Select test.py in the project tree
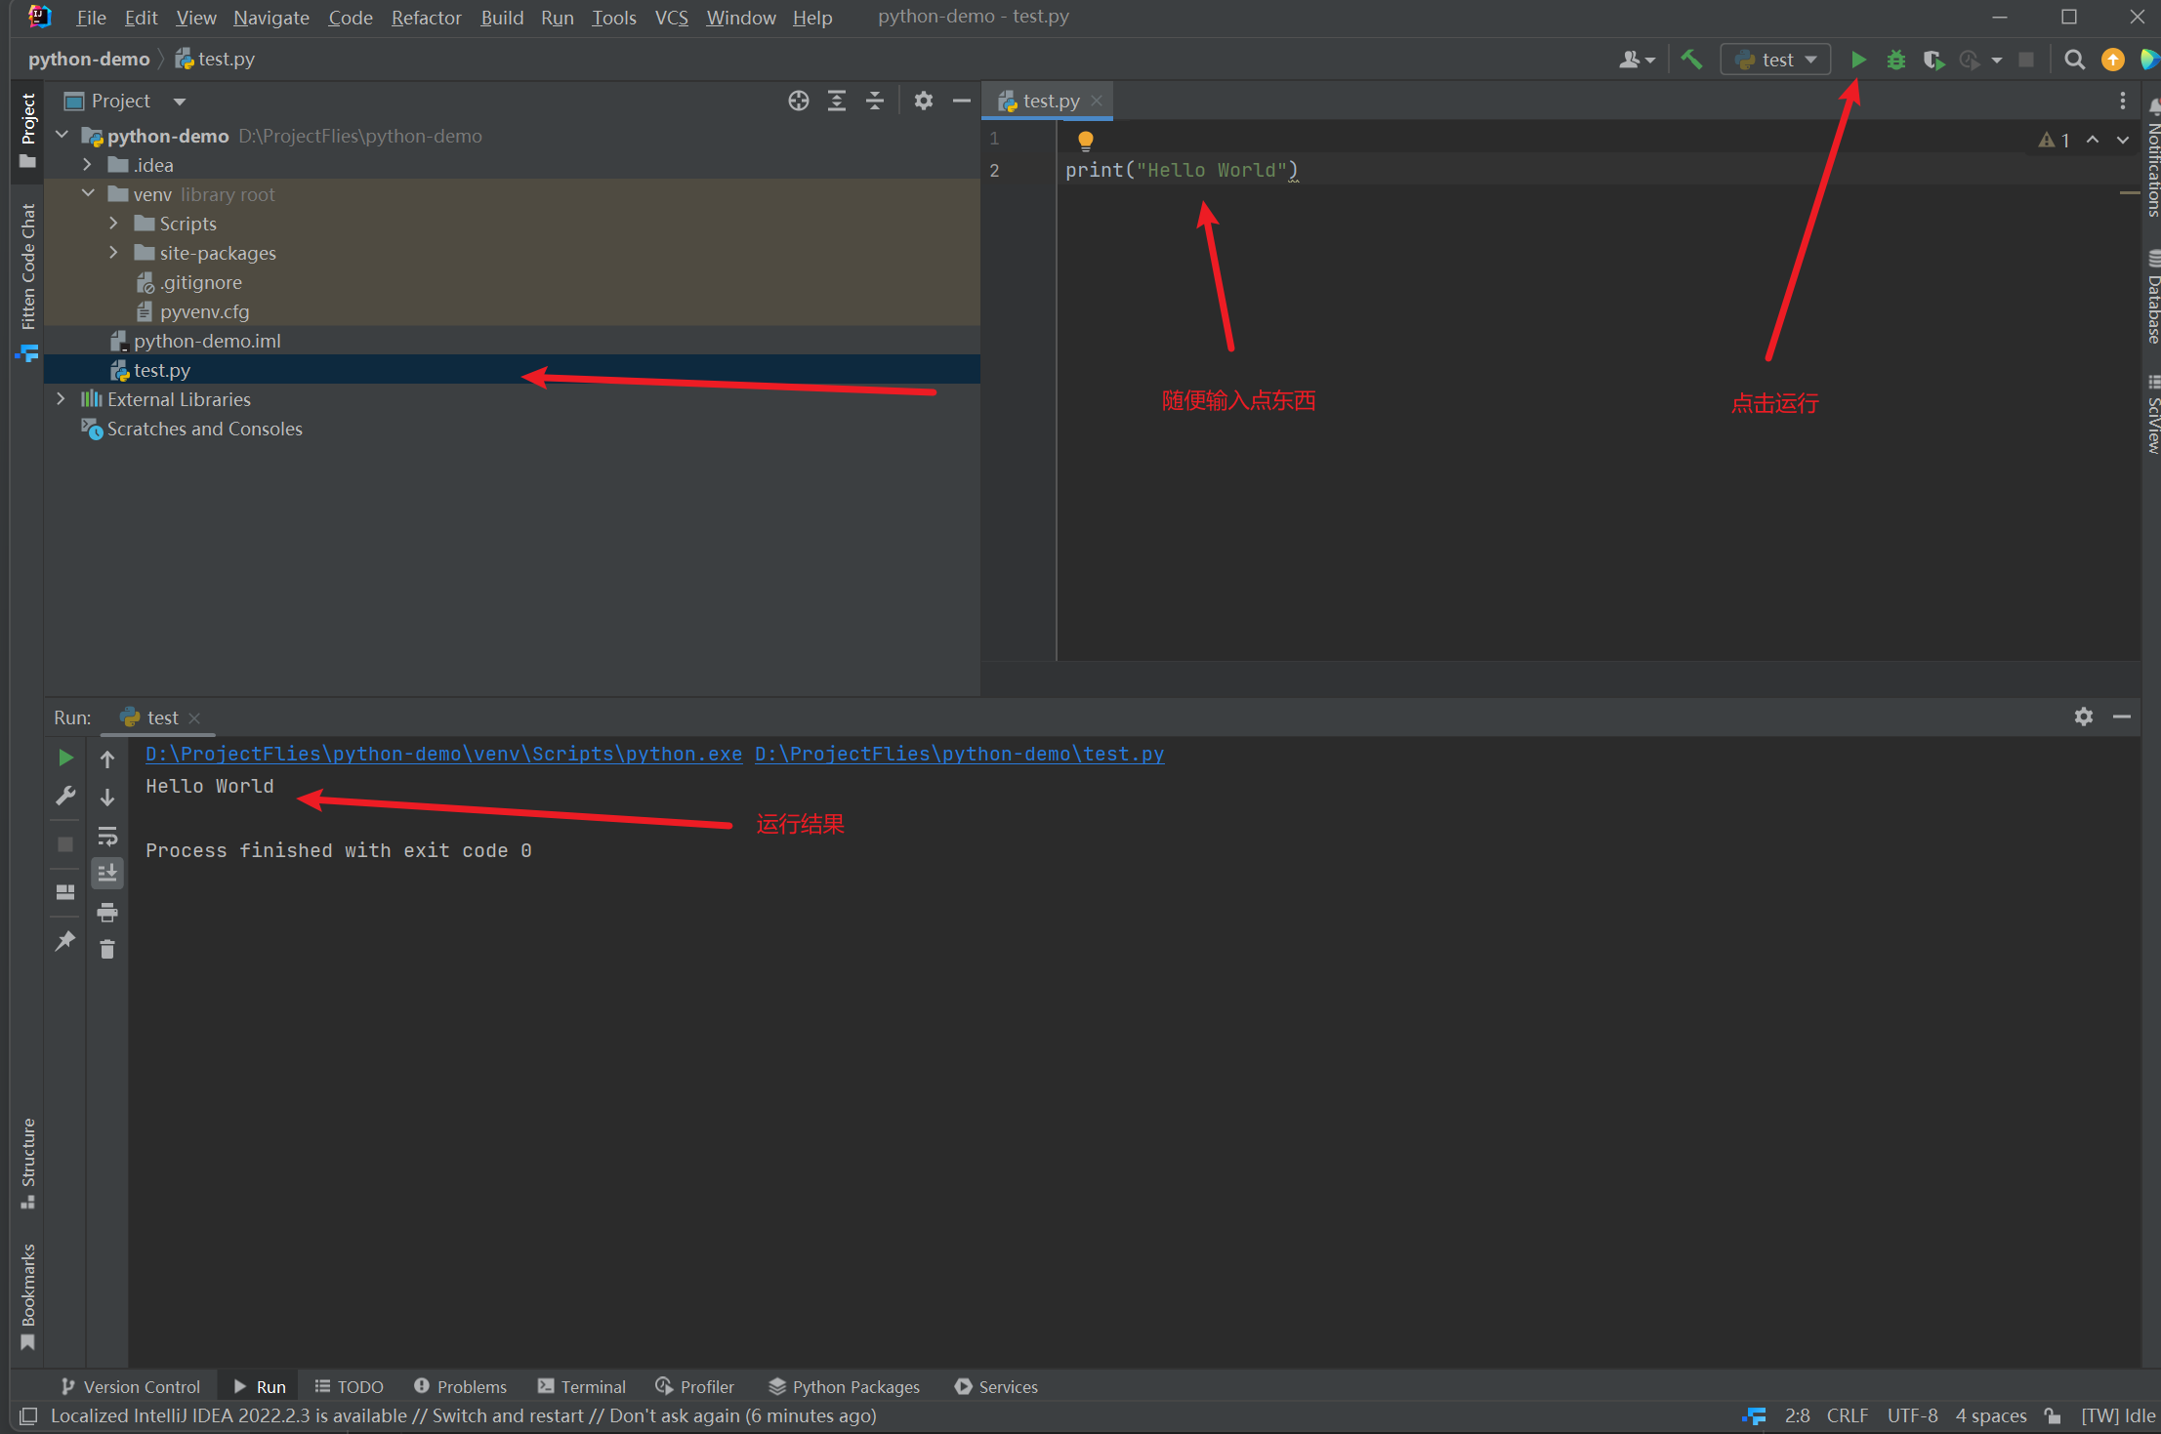This screenshot has width=2161, height=1434. [x=162, y=370]
